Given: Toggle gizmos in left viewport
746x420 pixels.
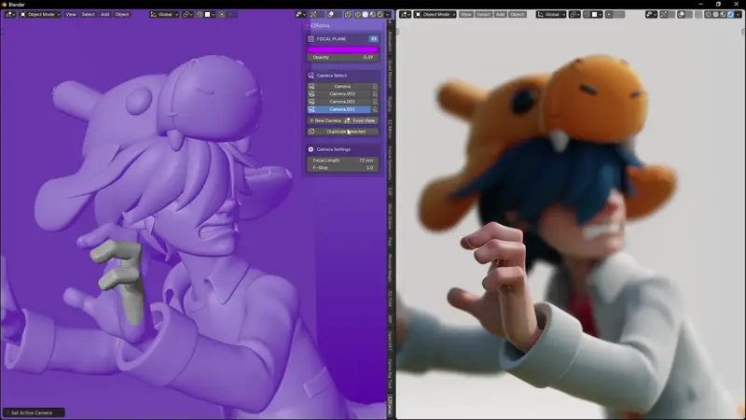Looking at the screenshot, I should [x=313, y=14].
